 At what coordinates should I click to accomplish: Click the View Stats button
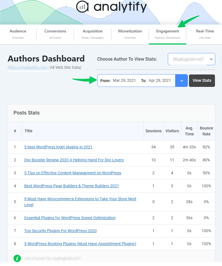pos(202,81)
